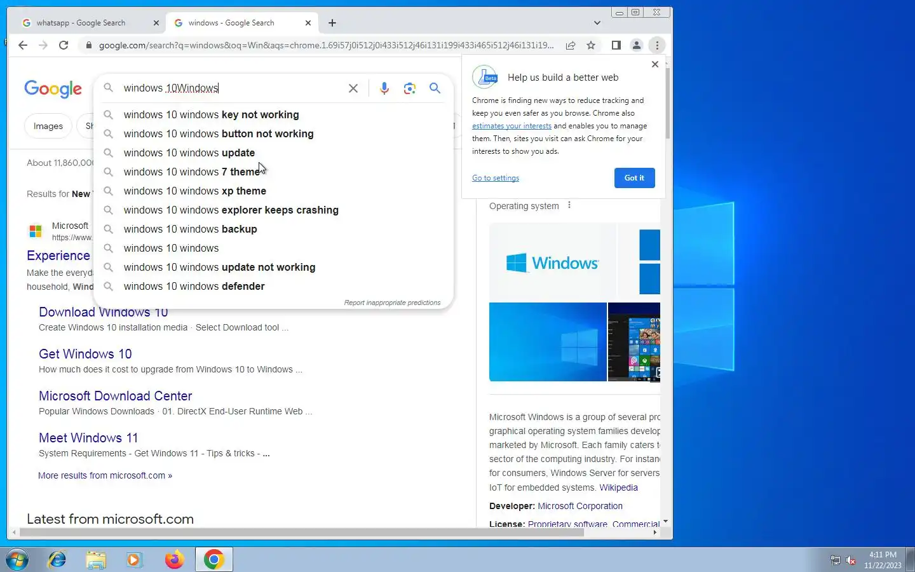Choose the 'windows 10 windows backup' suggestion
Viewport: 915px width, 572px height.
(273, 229)
